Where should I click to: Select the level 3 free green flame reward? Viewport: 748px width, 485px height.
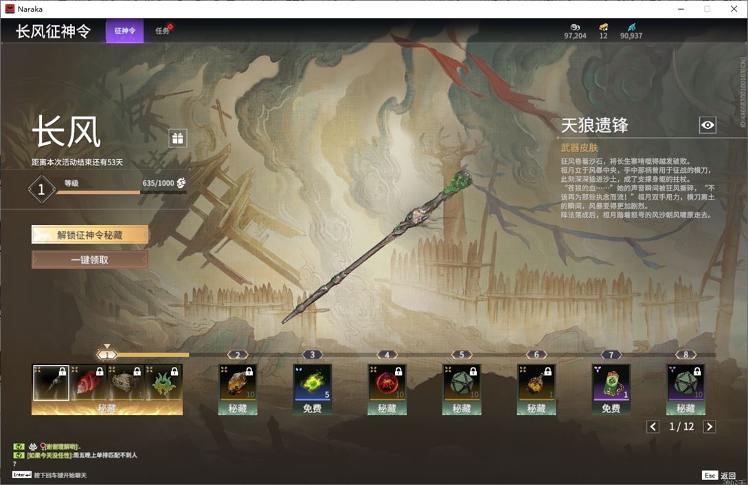click(313, 382)
